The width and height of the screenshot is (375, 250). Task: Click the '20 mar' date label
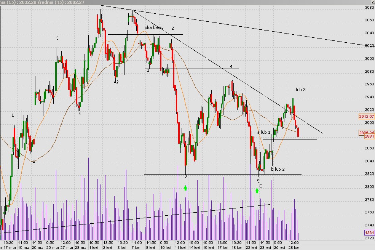click(38, 248)
